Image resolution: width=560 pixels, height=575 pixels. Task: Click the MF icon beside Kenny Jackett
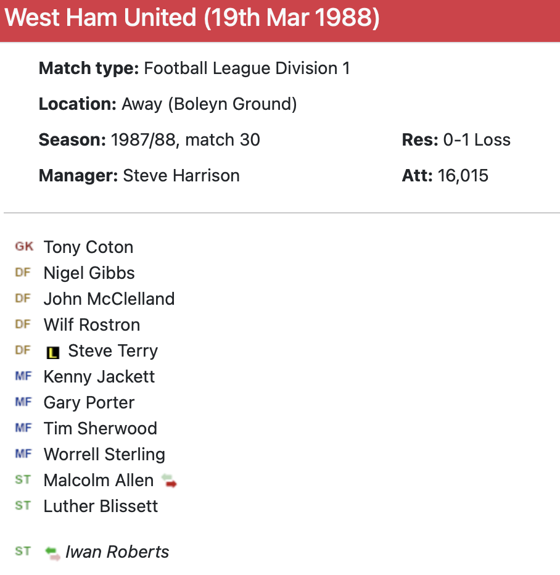click(23, 376)
